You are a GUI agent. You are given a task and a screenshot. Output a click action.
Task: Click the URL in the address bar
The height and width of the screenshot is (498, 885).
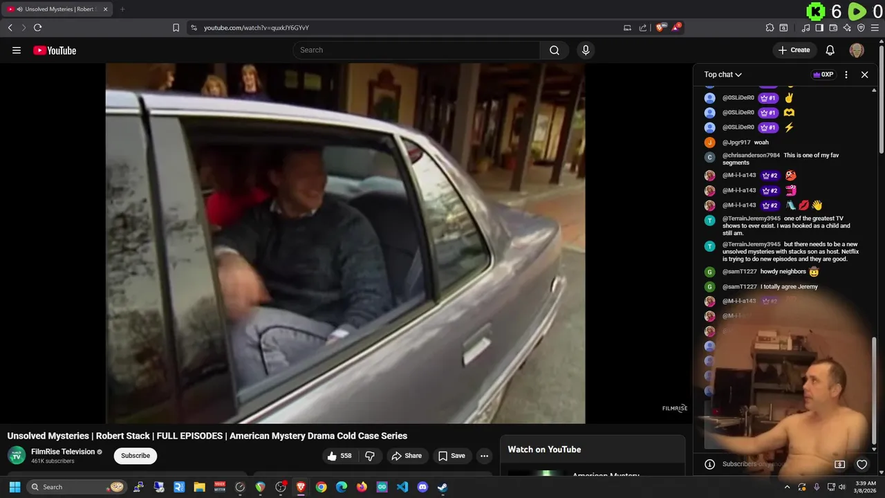click(257, 28)
